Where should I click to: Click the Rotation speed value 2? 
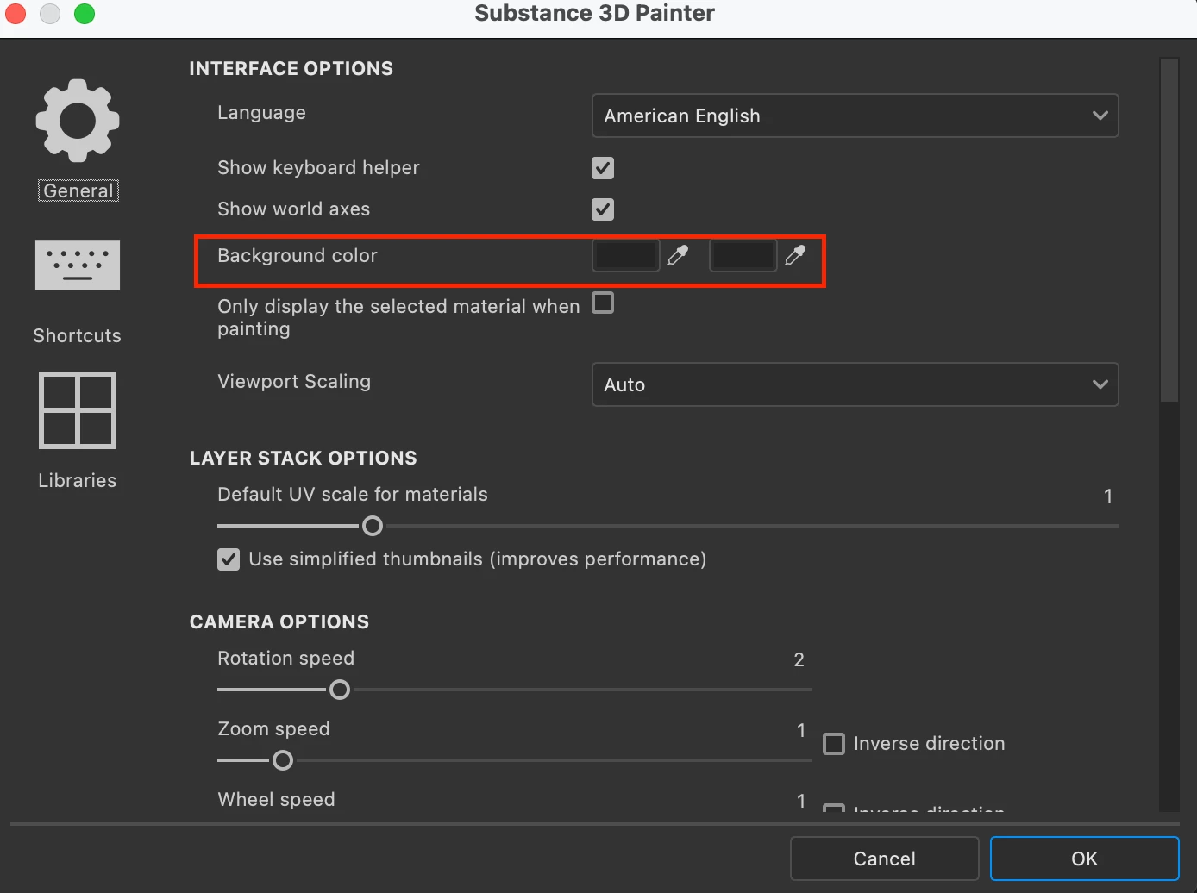[x=799, y=659]
